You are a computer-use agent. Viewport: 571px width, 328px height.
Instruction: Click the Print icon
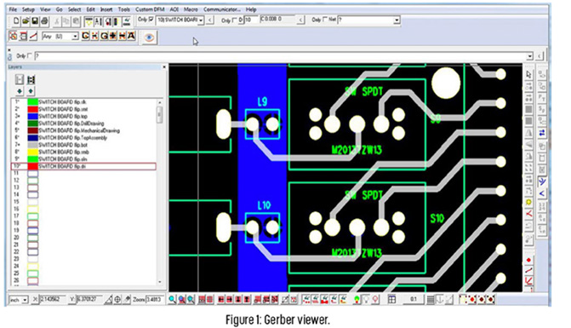44,21
